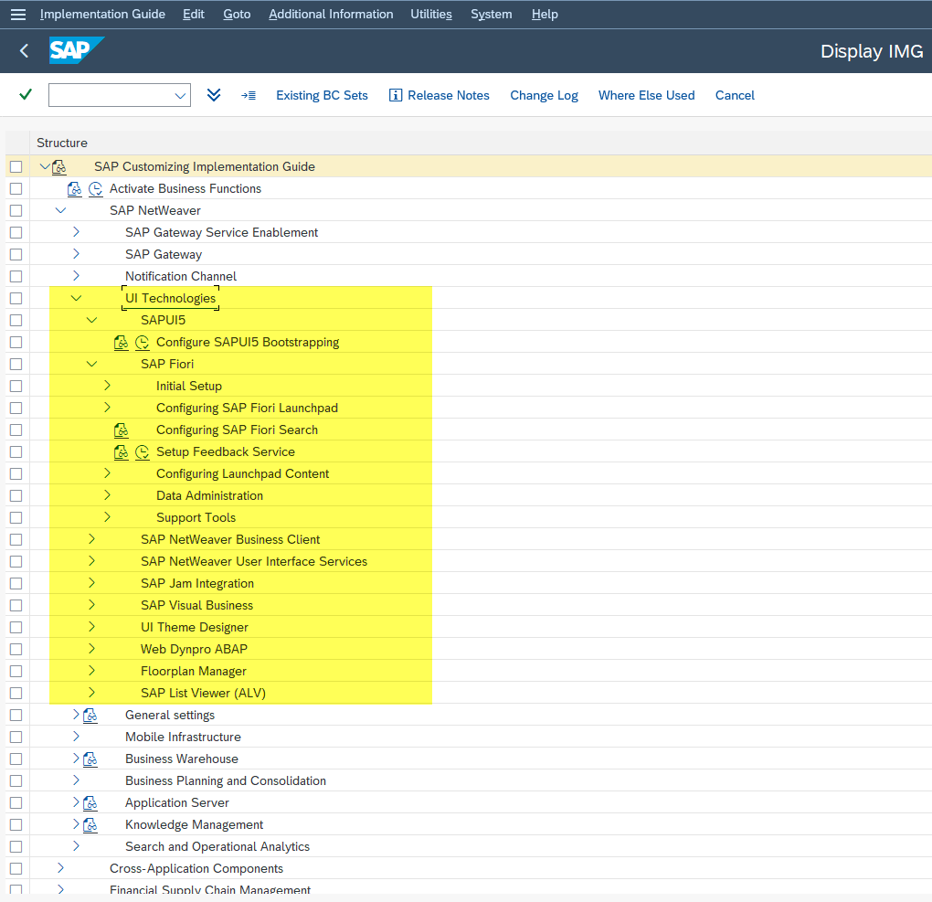Open the Utilities menu

point(431,15)
